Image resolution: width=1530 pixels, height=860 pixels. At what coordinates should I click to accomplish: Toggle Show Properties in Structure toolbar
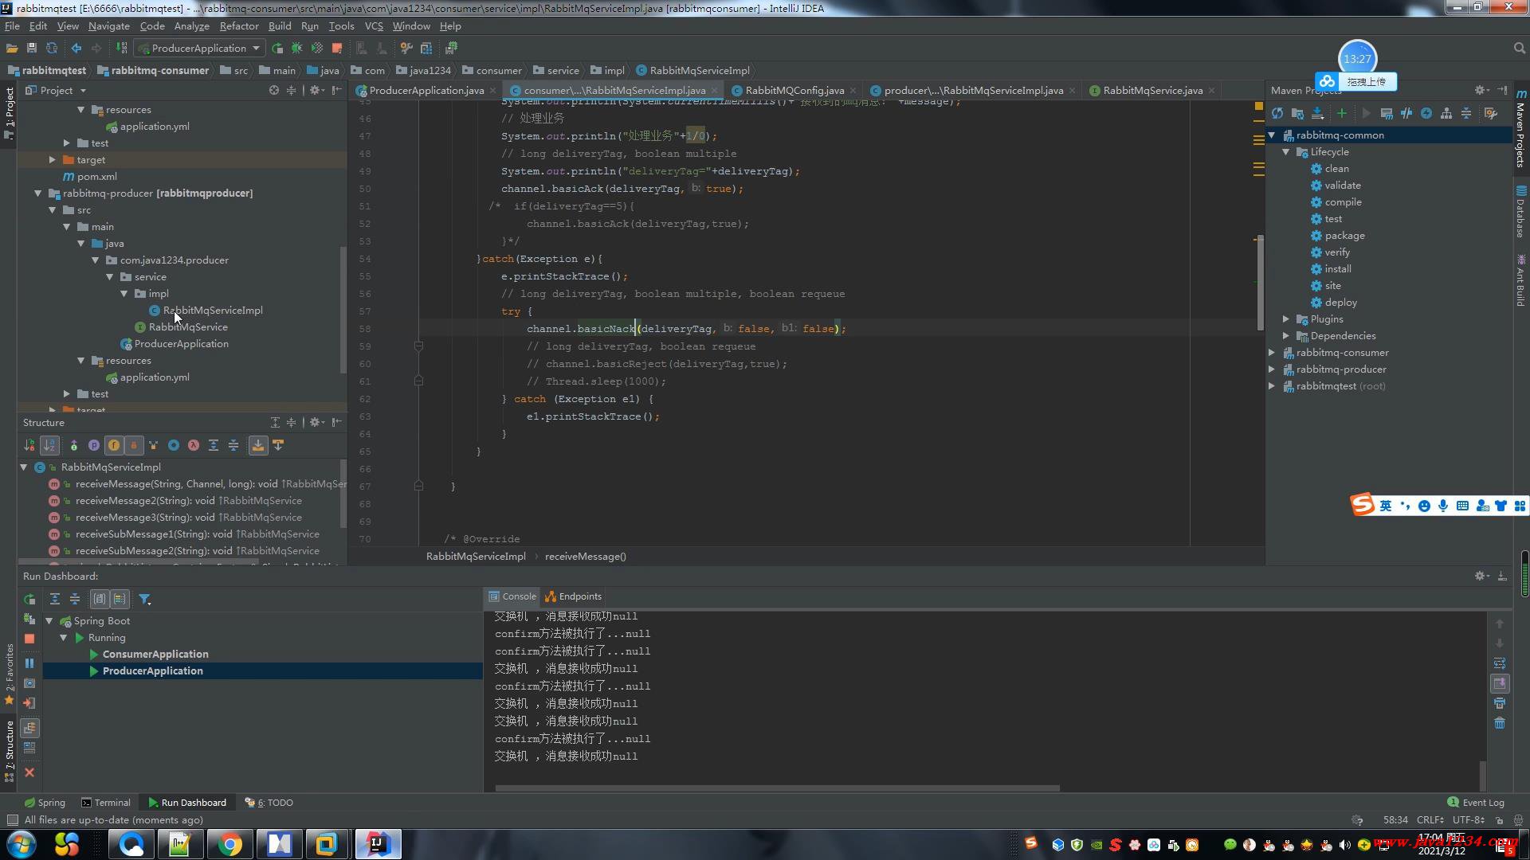(x=93, y=445)
